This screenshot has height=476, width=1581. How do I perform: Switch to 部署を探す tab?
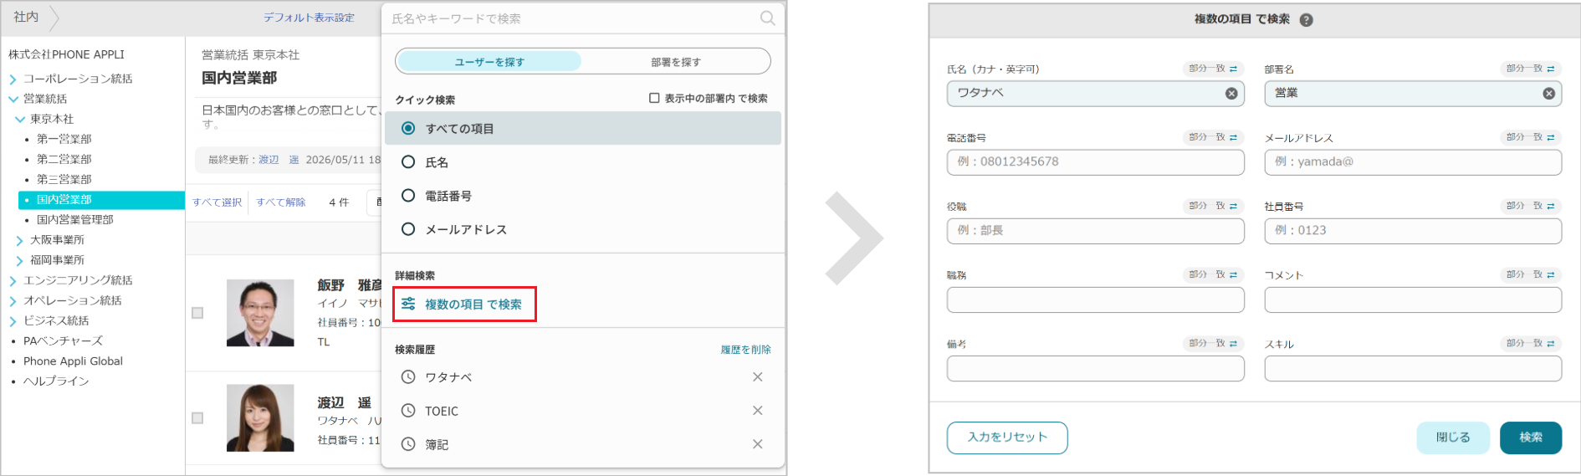pos(676,61)
